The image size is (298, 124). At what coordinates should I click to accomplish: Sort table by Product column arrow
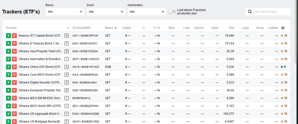point(68,28)
